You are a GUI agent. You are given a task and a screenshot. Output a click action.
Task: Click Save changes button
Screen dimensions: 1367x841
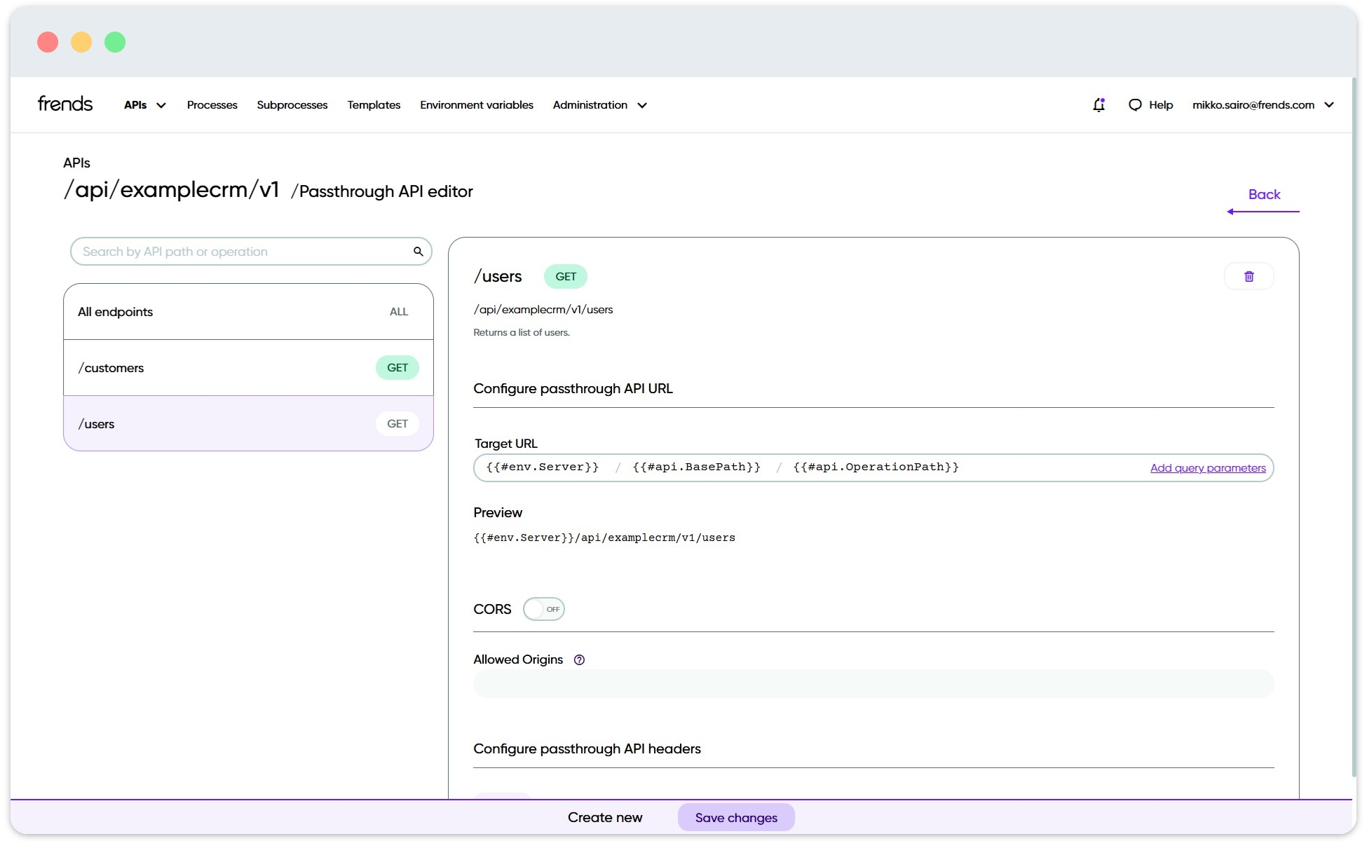[x=735, y=818]
